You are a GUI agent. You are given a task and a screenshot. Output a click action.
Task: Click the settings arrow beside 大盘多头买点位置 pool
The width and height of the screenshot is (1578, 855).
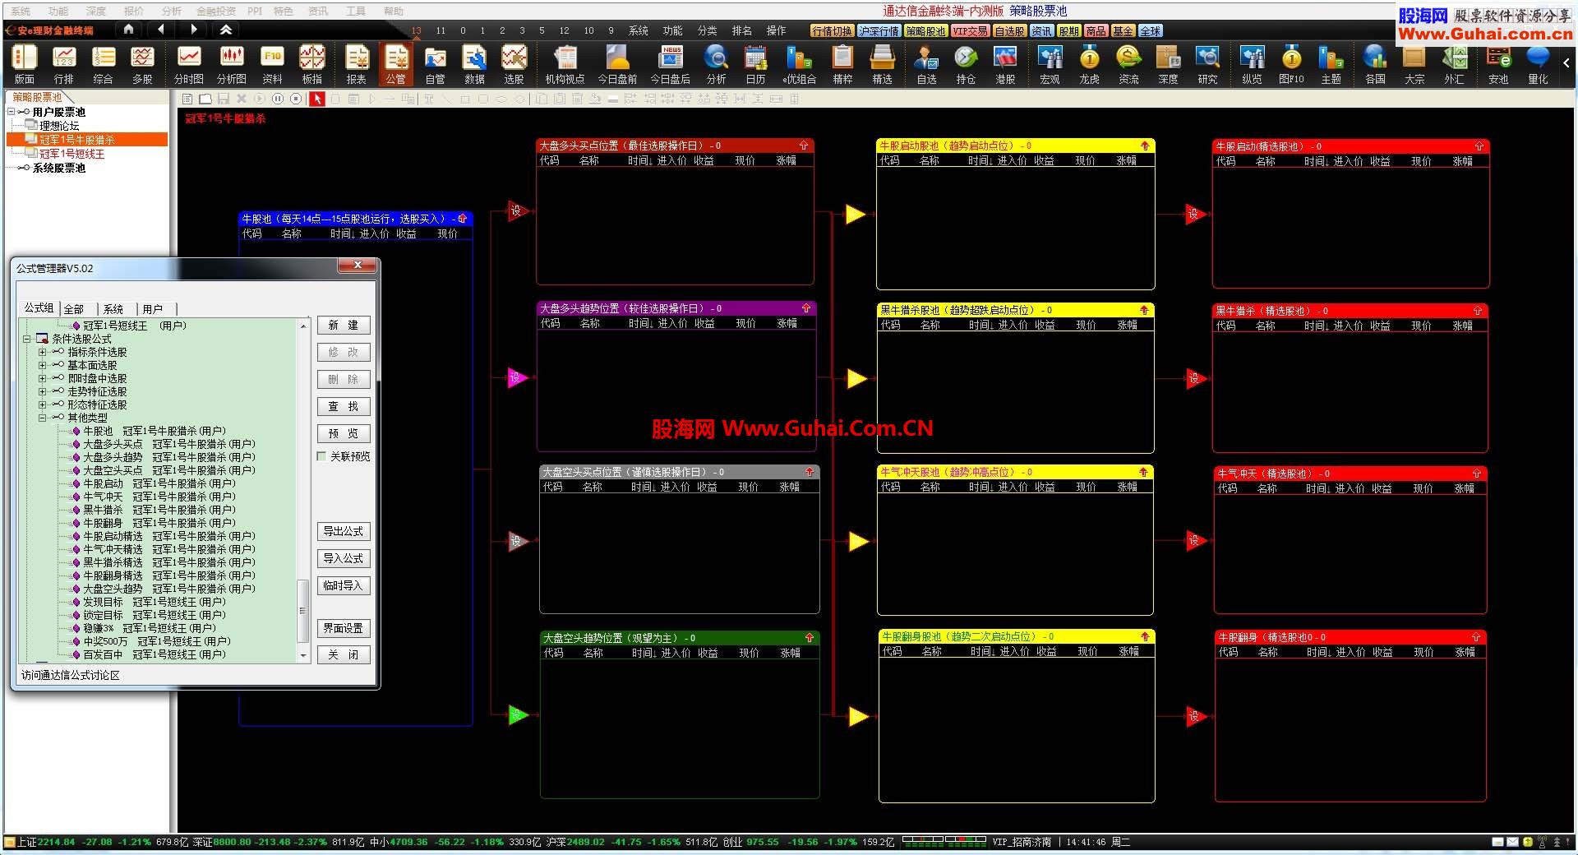click(517, 210)
